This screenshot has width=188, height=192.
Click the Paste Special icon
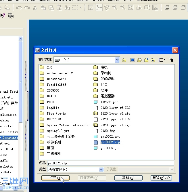pos(59,7)
